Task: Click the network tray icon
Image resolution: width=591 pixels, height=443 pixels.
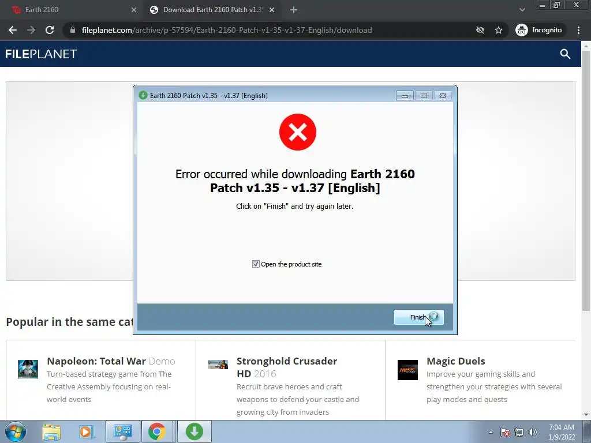Action: [519, 432]
